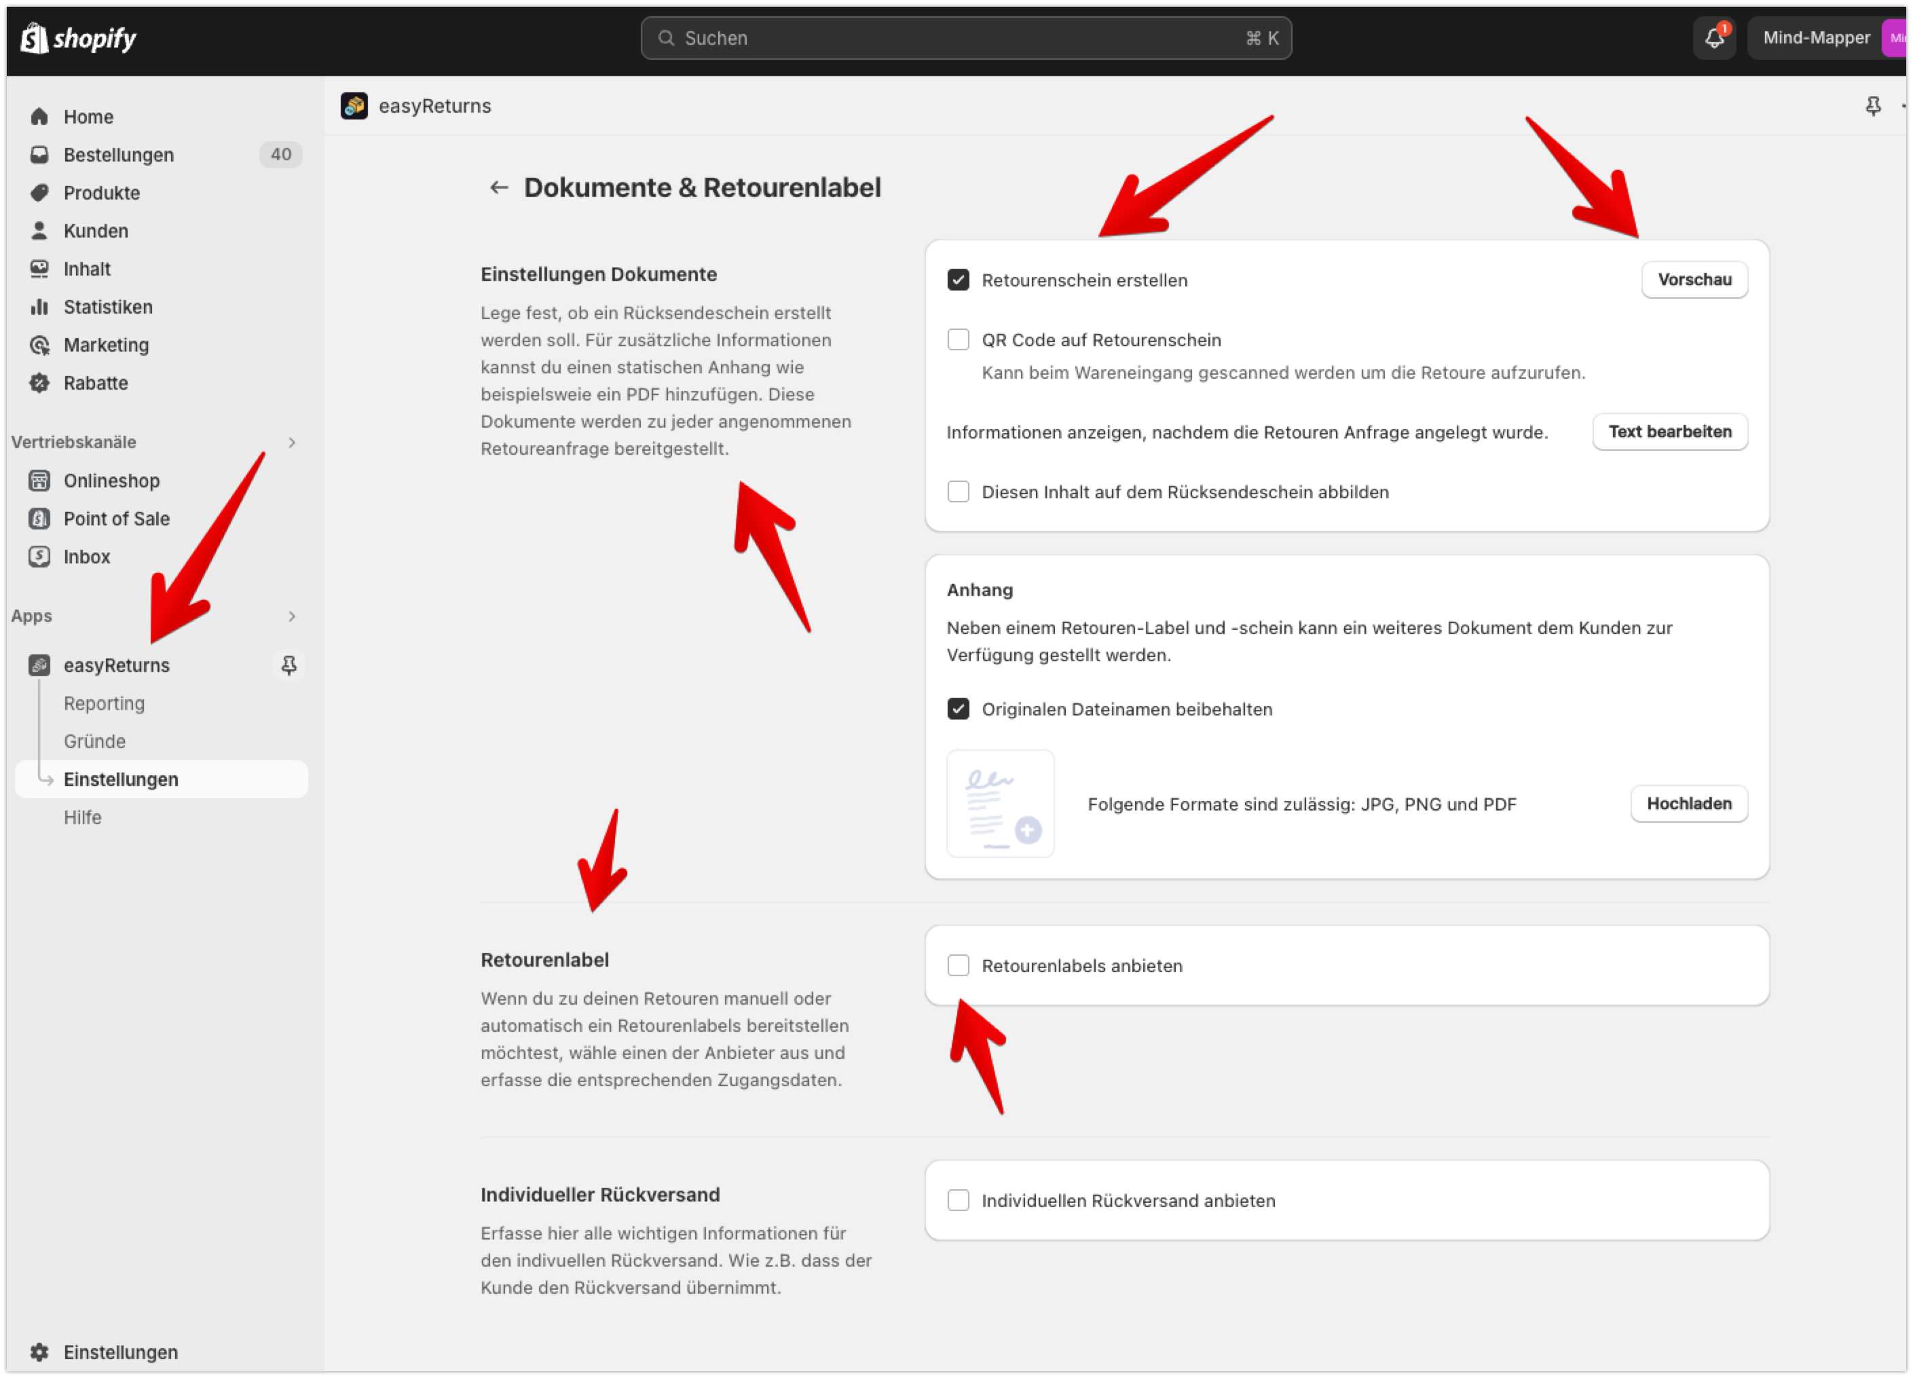Click the Suchen search field
1913x1378 pixels.
pos(965,38)
